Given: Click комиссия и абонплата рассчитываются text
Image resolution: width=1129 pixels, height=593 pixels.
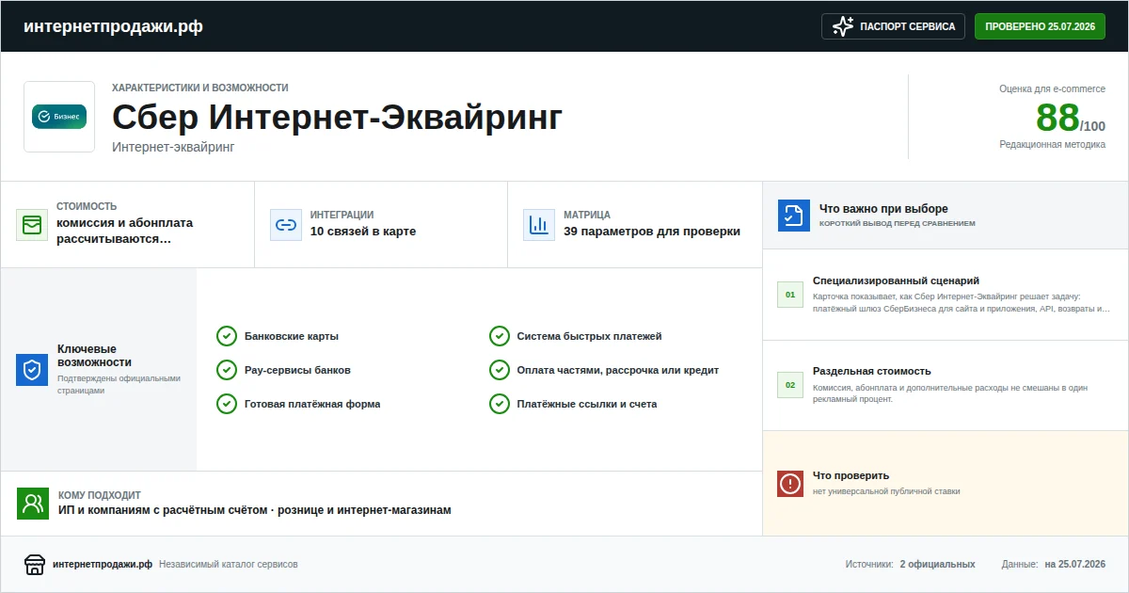Looking at the screenshot, I should (124, 231).
